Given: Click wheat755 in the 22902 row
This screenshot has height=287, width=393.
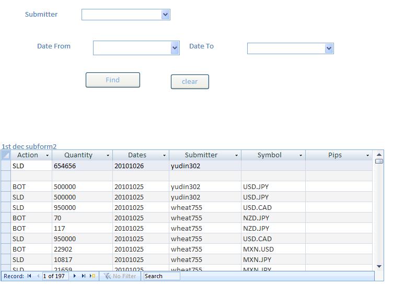Looking at the screenshot, I should tap(205, 249).
